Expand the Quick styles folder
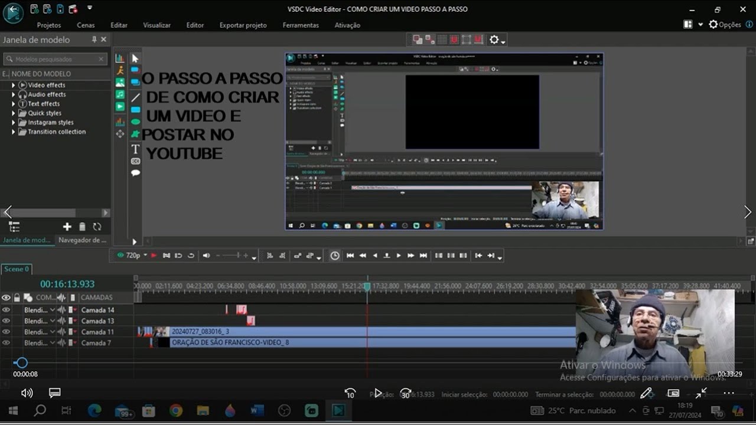Screen dimensions: 756x425 pos(14,113)
